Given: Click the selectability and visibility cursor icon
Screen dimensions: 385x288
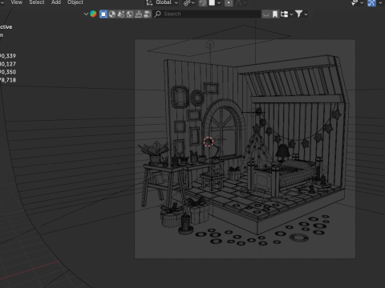Looking at the screenshot, I should click(355, 2).
